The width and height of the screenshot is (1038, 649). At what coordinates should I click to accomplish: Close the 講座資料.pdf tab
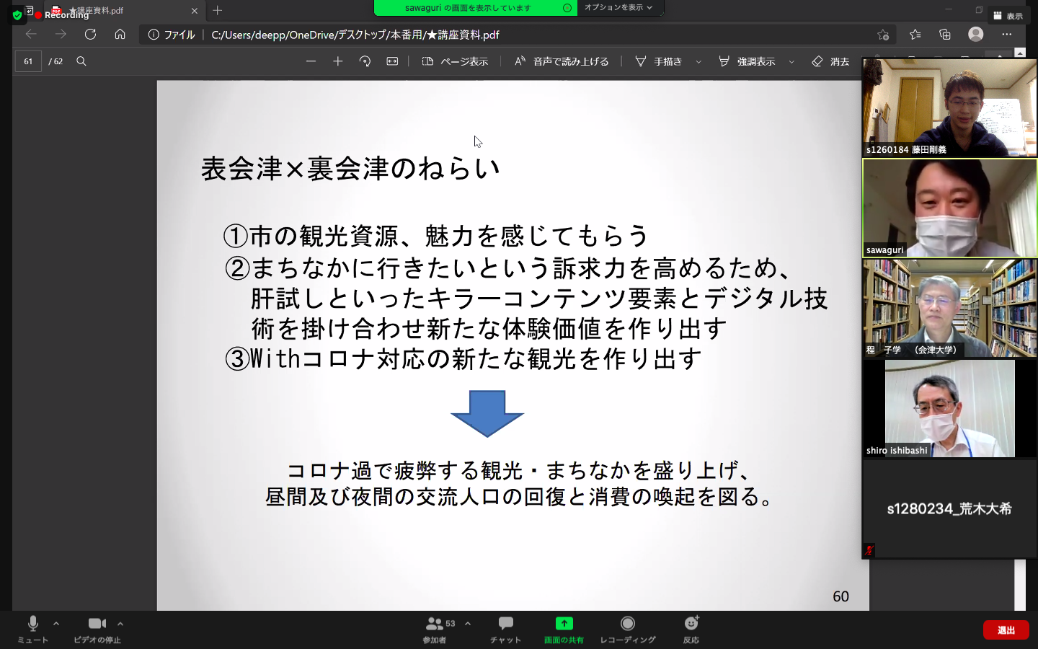[195, 11]
